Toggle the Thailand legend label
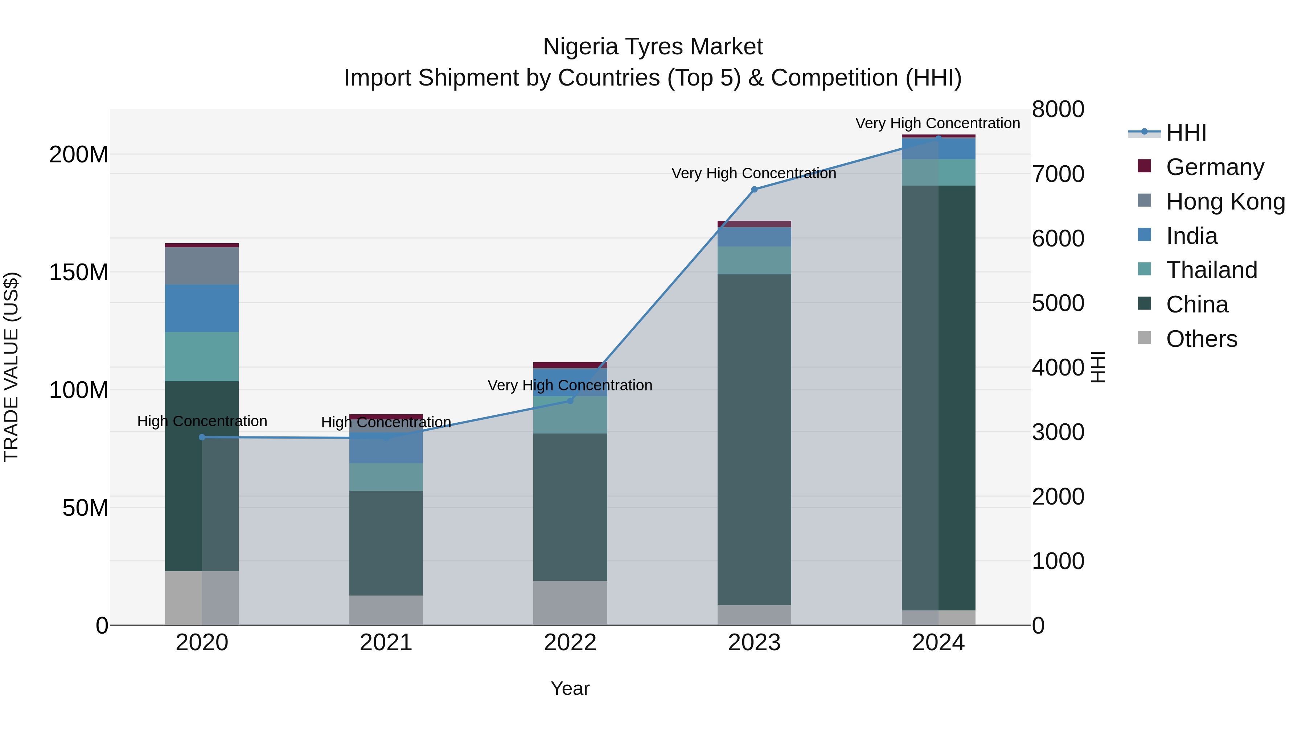This screenshot has height=734, width=1306. tap(1212, 270)
